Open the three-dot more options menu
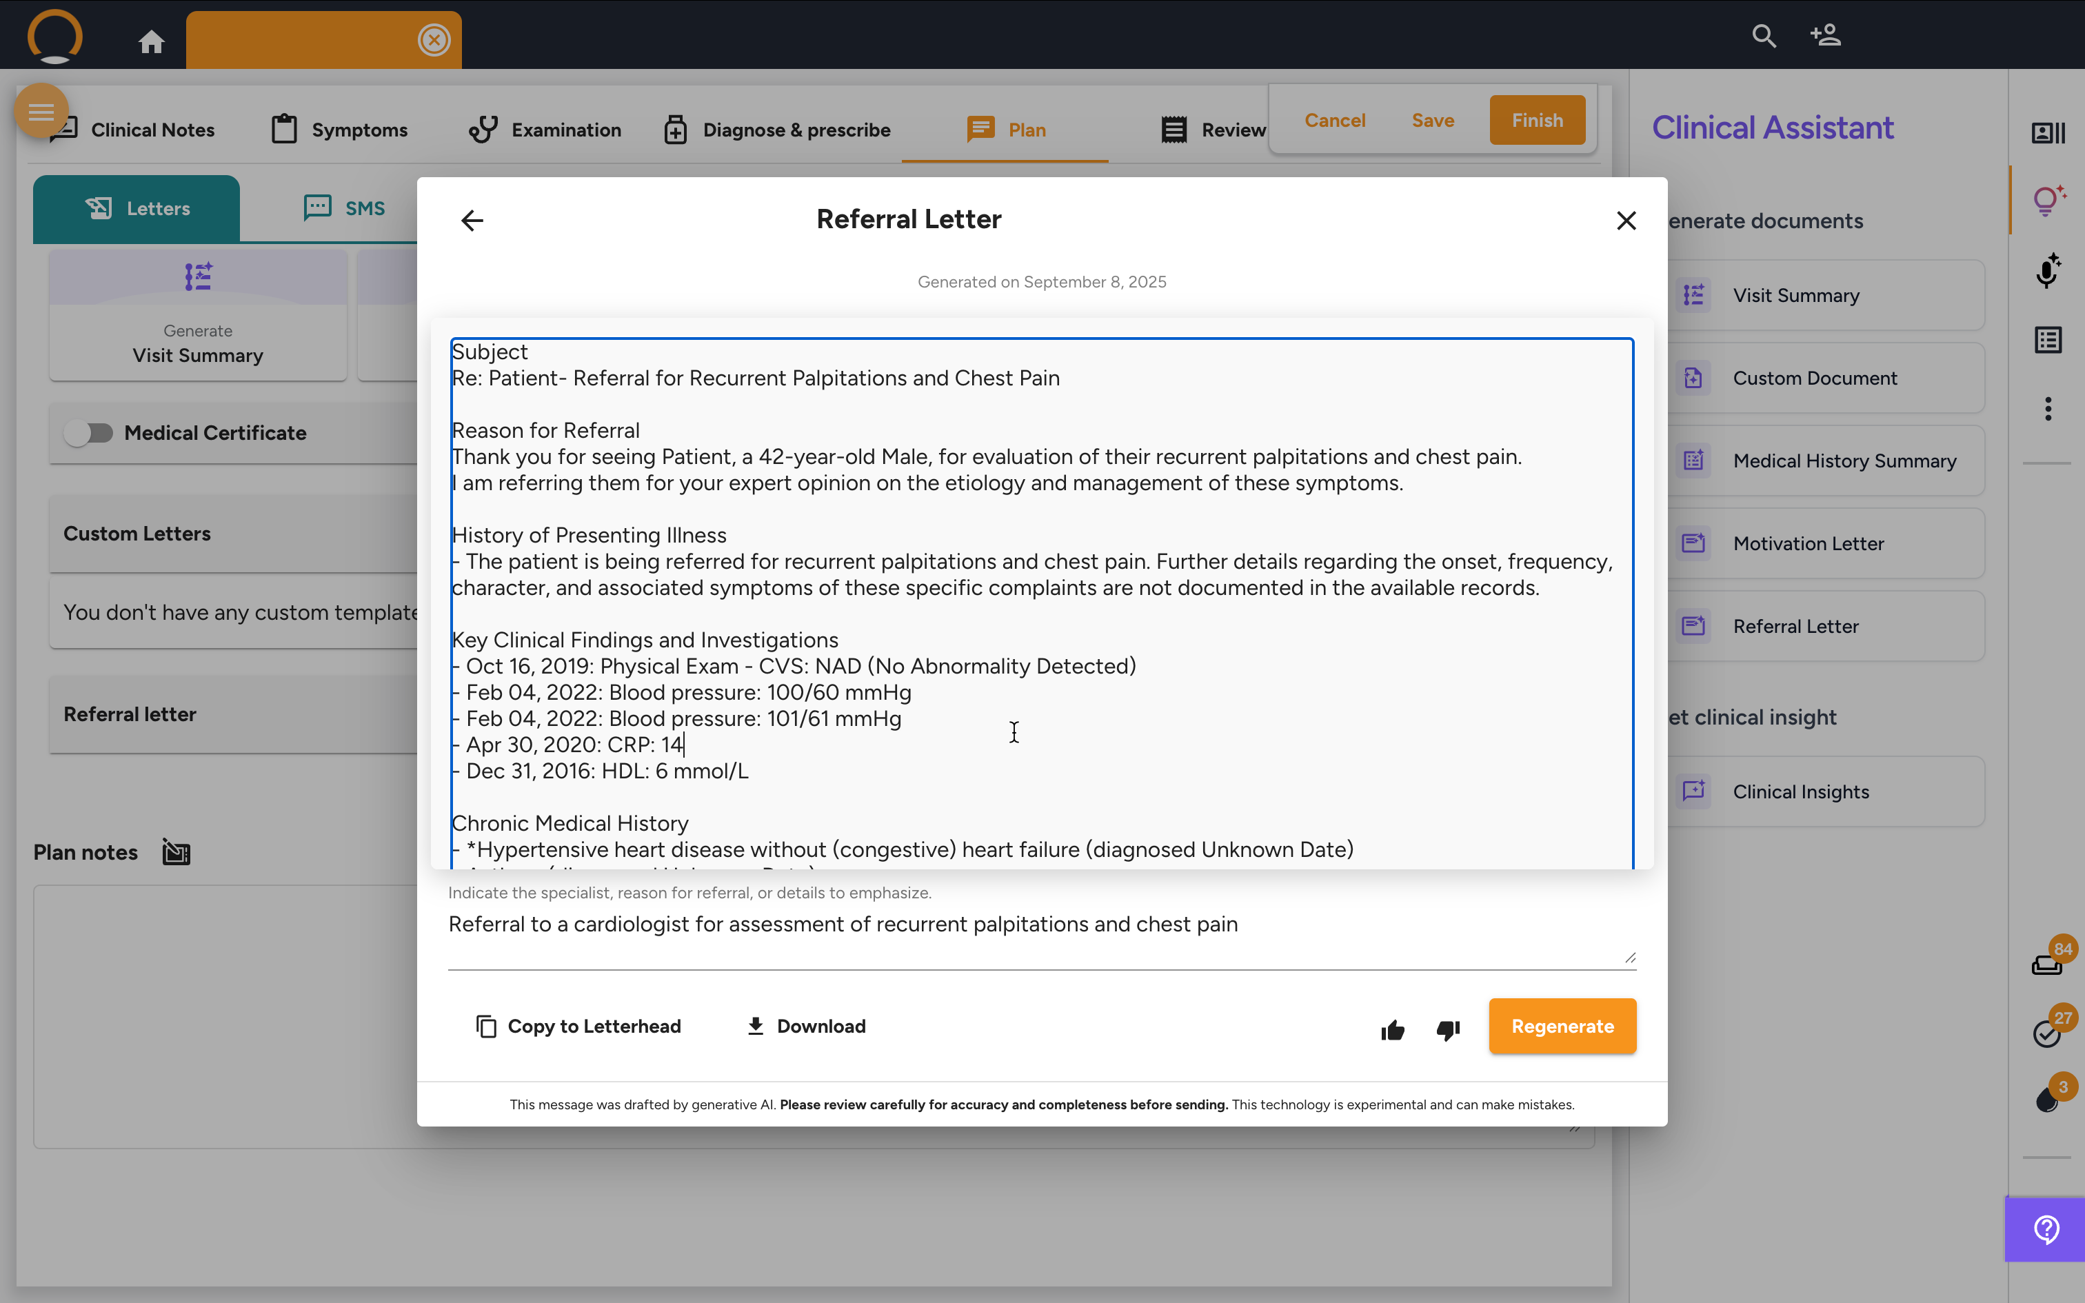The width and height of the screenshot is (2085, 1303). pyautogui.click(x=2048, y=408)
